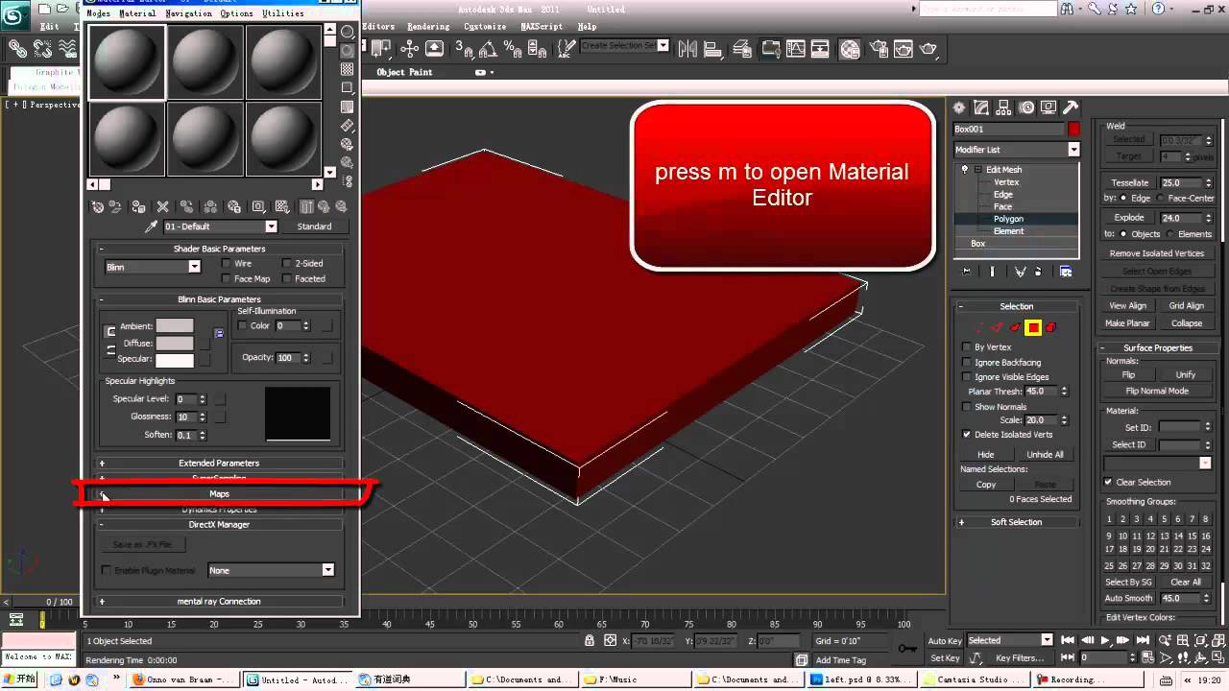
Task: Click the Tessellate button
Action: click(x=1129, y=182)
